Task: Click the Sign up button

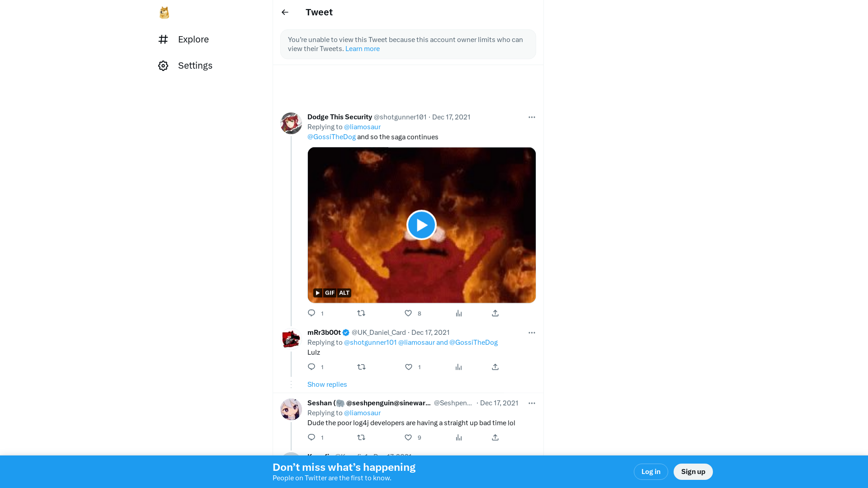Action: click(693, 472)
